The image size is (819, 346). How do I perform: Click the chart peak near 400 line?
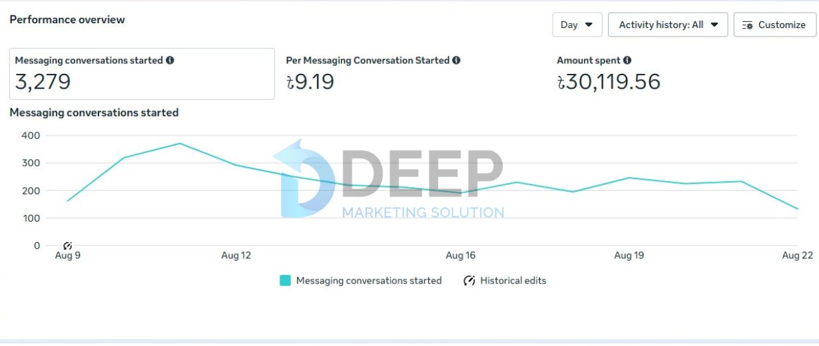(180, 144)
